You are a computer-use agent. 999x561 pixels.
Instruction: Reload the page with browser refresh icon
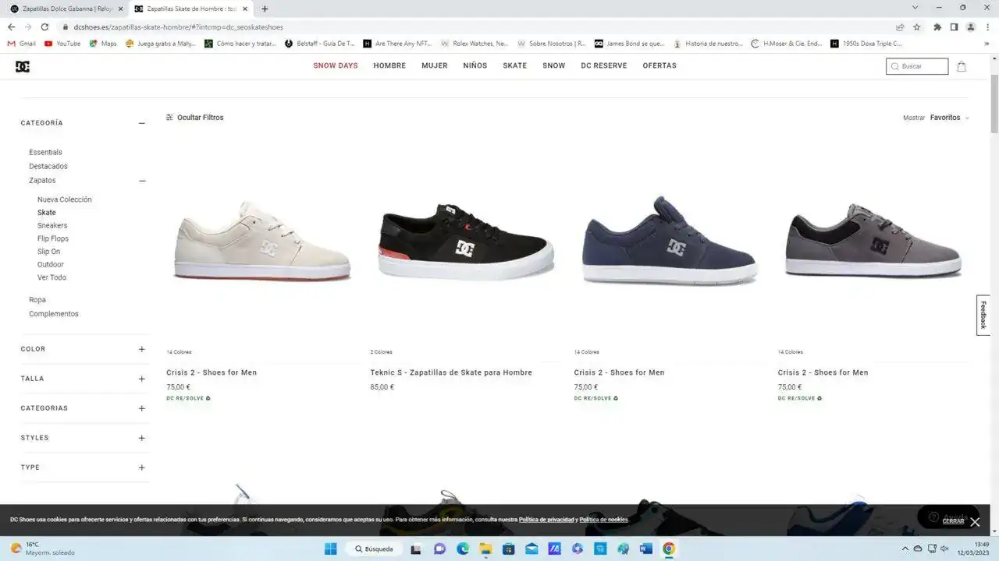click(45, 27)
